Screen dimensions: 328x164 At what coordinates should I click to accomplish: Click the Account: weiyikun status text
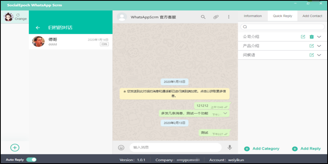click(227, 160)
